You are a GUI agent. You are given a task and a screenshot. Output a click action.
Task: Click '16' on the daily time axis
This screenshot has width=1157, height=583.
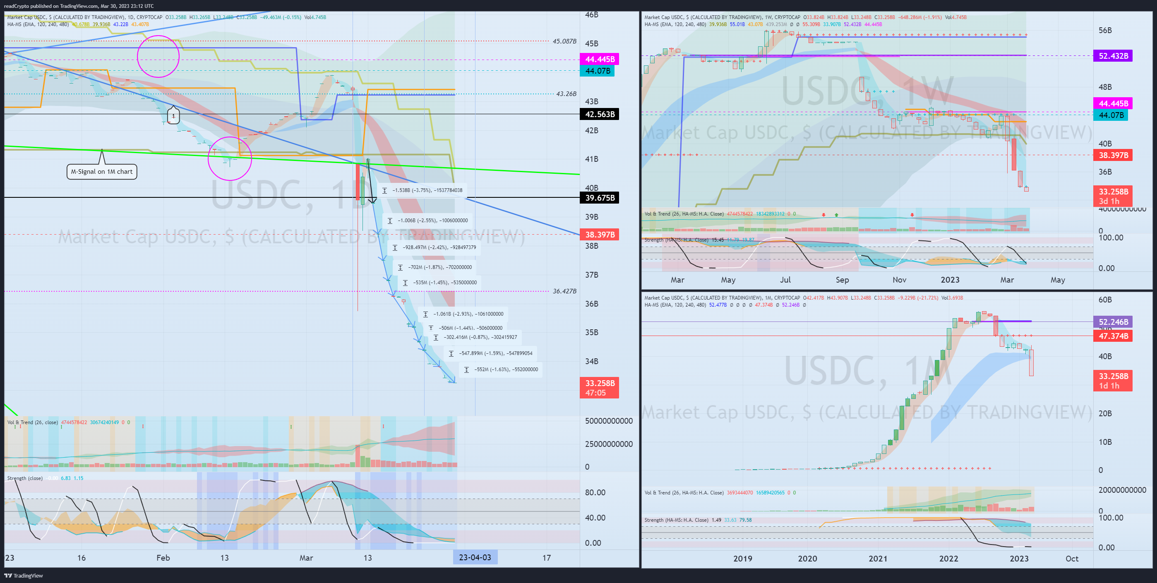(x=81, y=557)
